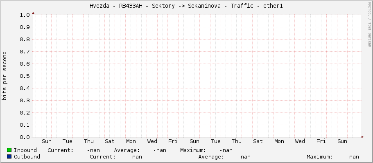
Task: Click the '0.0' y-axis tick label
Action: [x=25, y=137]
